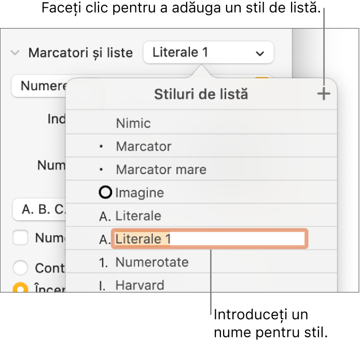The width and height of the screenshot is (360, 343).
Task: Click the Literale 1 style name field
Action: tap(210, 239)
